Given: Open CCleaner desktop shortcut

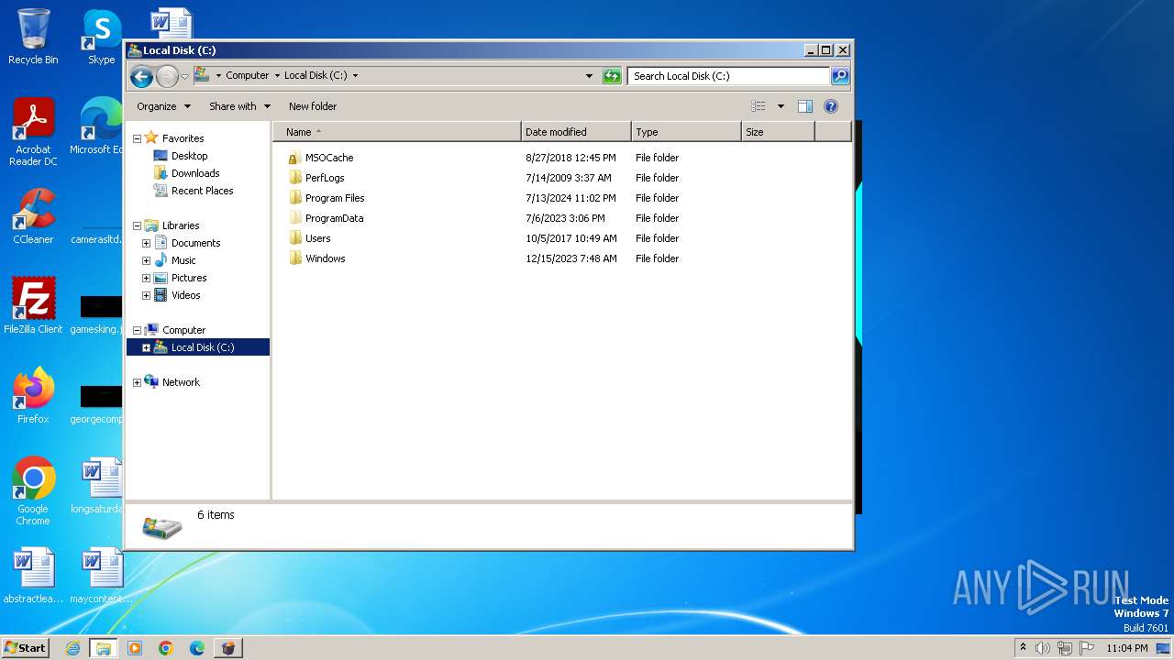Looking at the screenshot, I should click(x=33, y=216).
